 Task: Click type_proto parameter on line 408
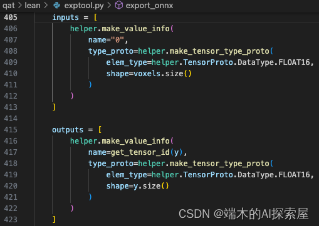coord(111,51)
